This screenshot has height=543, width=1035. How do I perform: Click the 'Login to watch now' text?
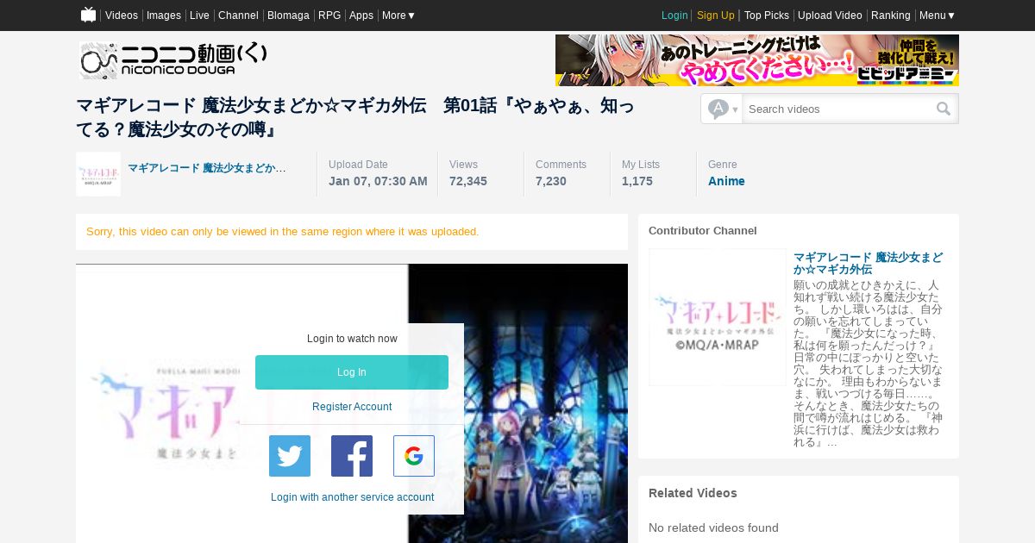[352, 339]
